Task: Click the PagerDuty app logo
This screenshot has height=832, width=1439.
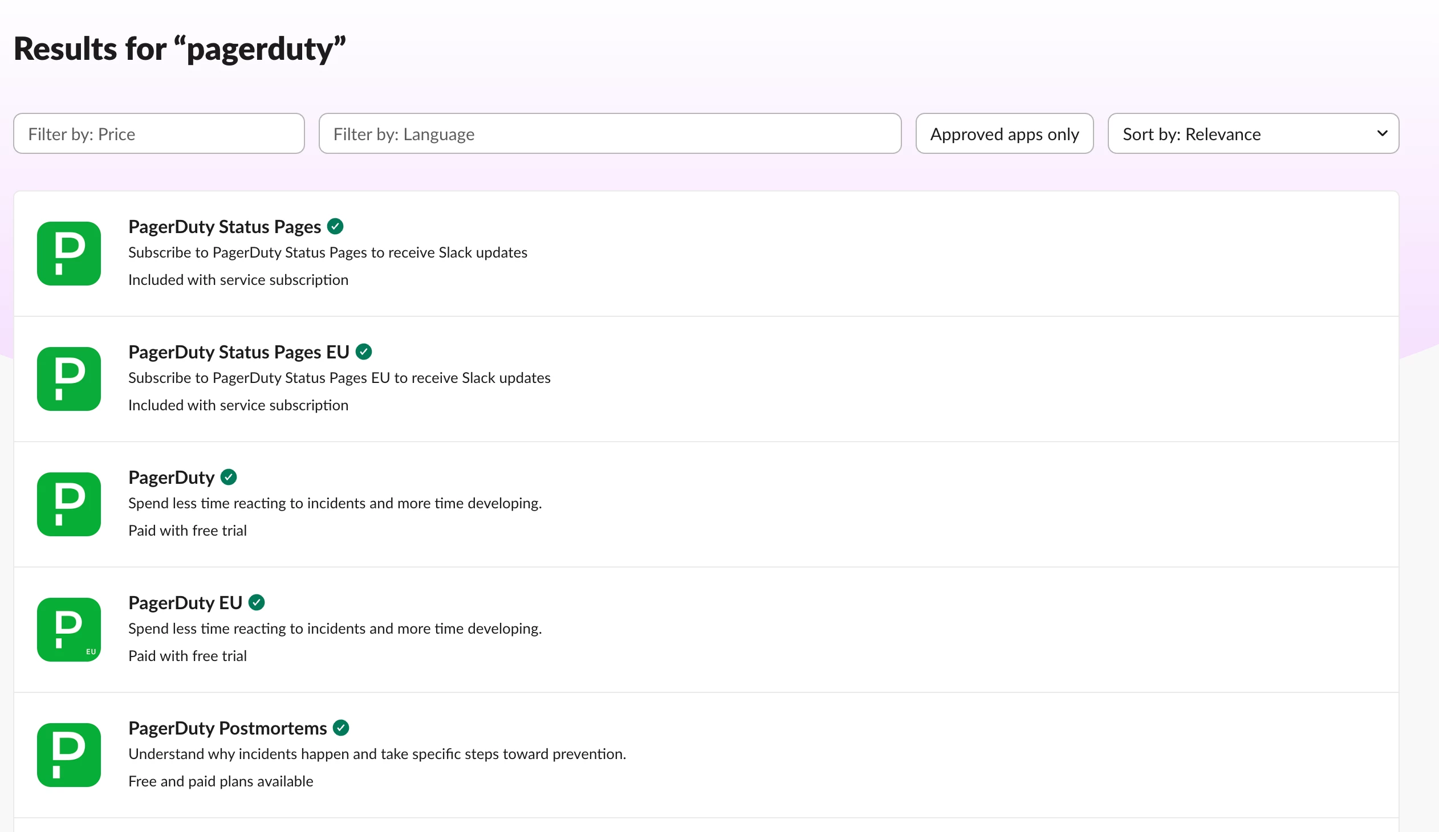Action: (69, 504)
